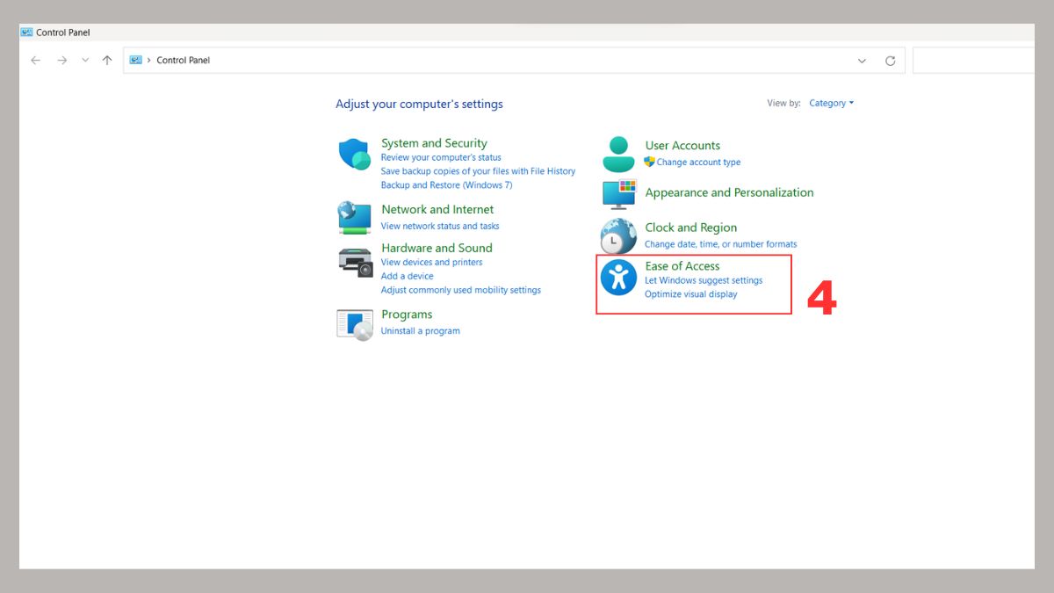The width and height of the screenshot is (1054, 593).
Task: Open the View by Category dropdown
Action: pyautogui.click(x=831, y=103)
